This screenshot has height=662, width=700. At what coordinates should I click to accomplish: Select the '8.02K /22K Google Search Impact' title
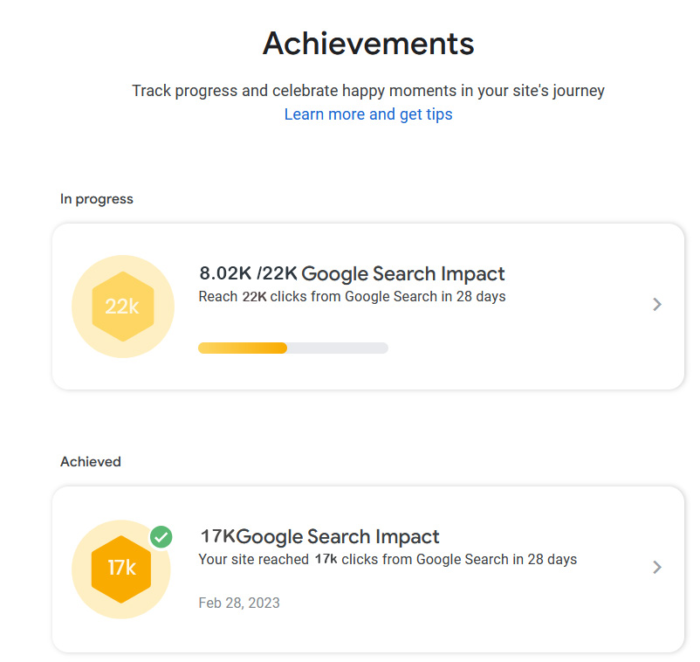[x=352, y=273]
